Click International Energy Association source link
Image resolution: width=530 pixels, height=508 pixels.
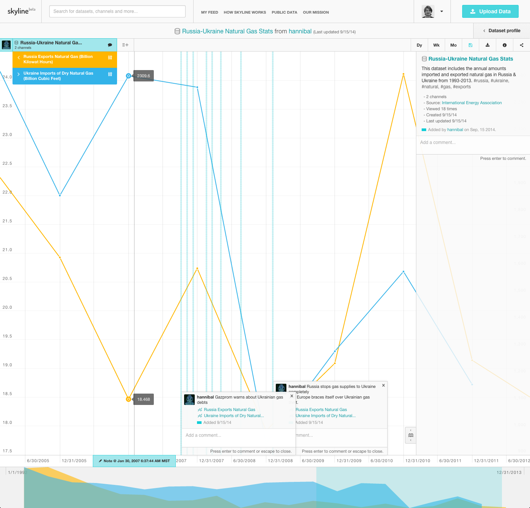472,103
